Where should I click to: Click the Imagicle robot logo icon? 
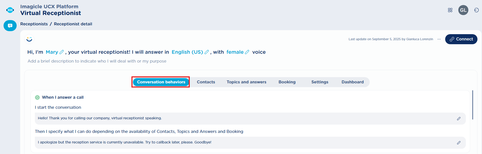click(10, 10)
